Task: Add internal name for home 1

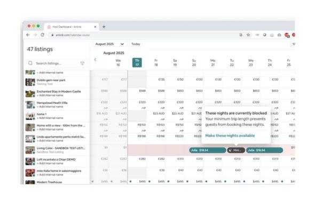Action: pos(50,118)
